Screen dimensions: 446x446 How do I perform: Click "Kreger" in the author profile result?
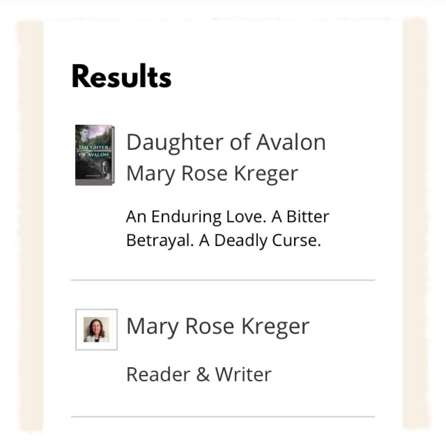pyautogui.click(x=275, y=326)
